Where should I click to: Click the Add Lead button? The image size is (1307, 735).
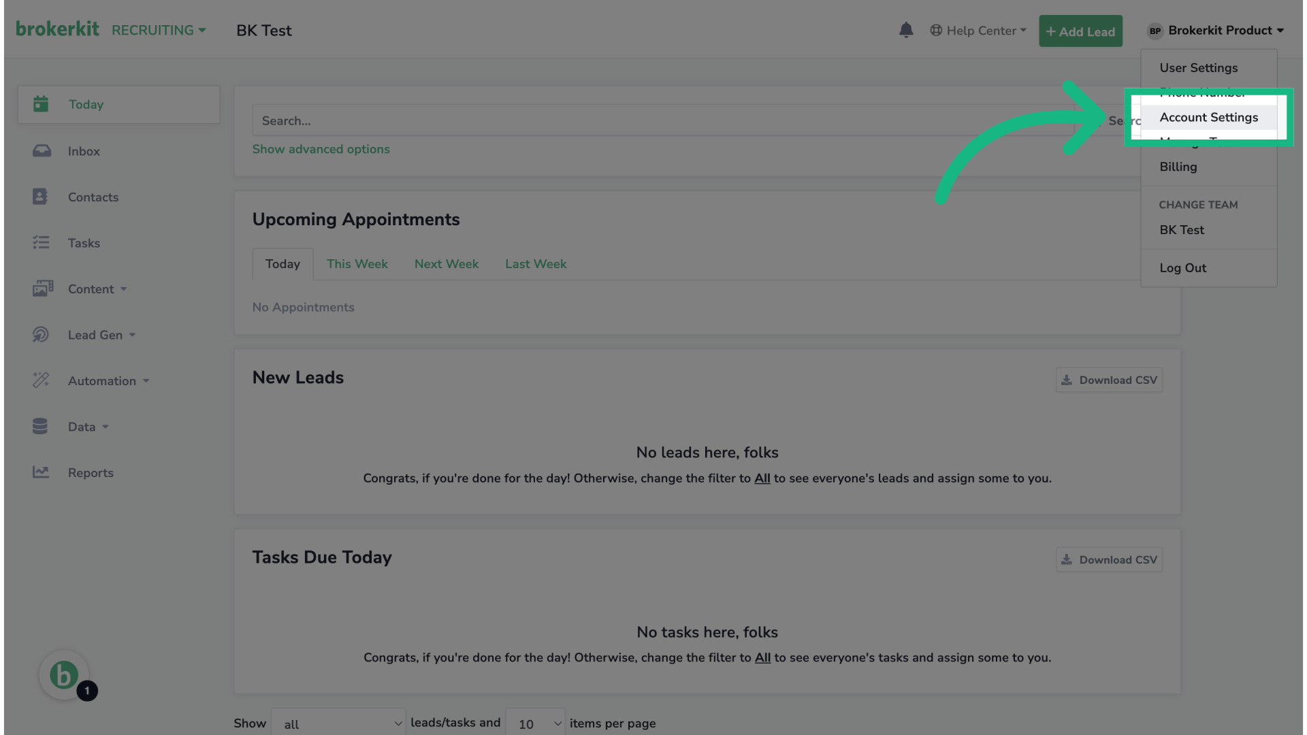1080,31
